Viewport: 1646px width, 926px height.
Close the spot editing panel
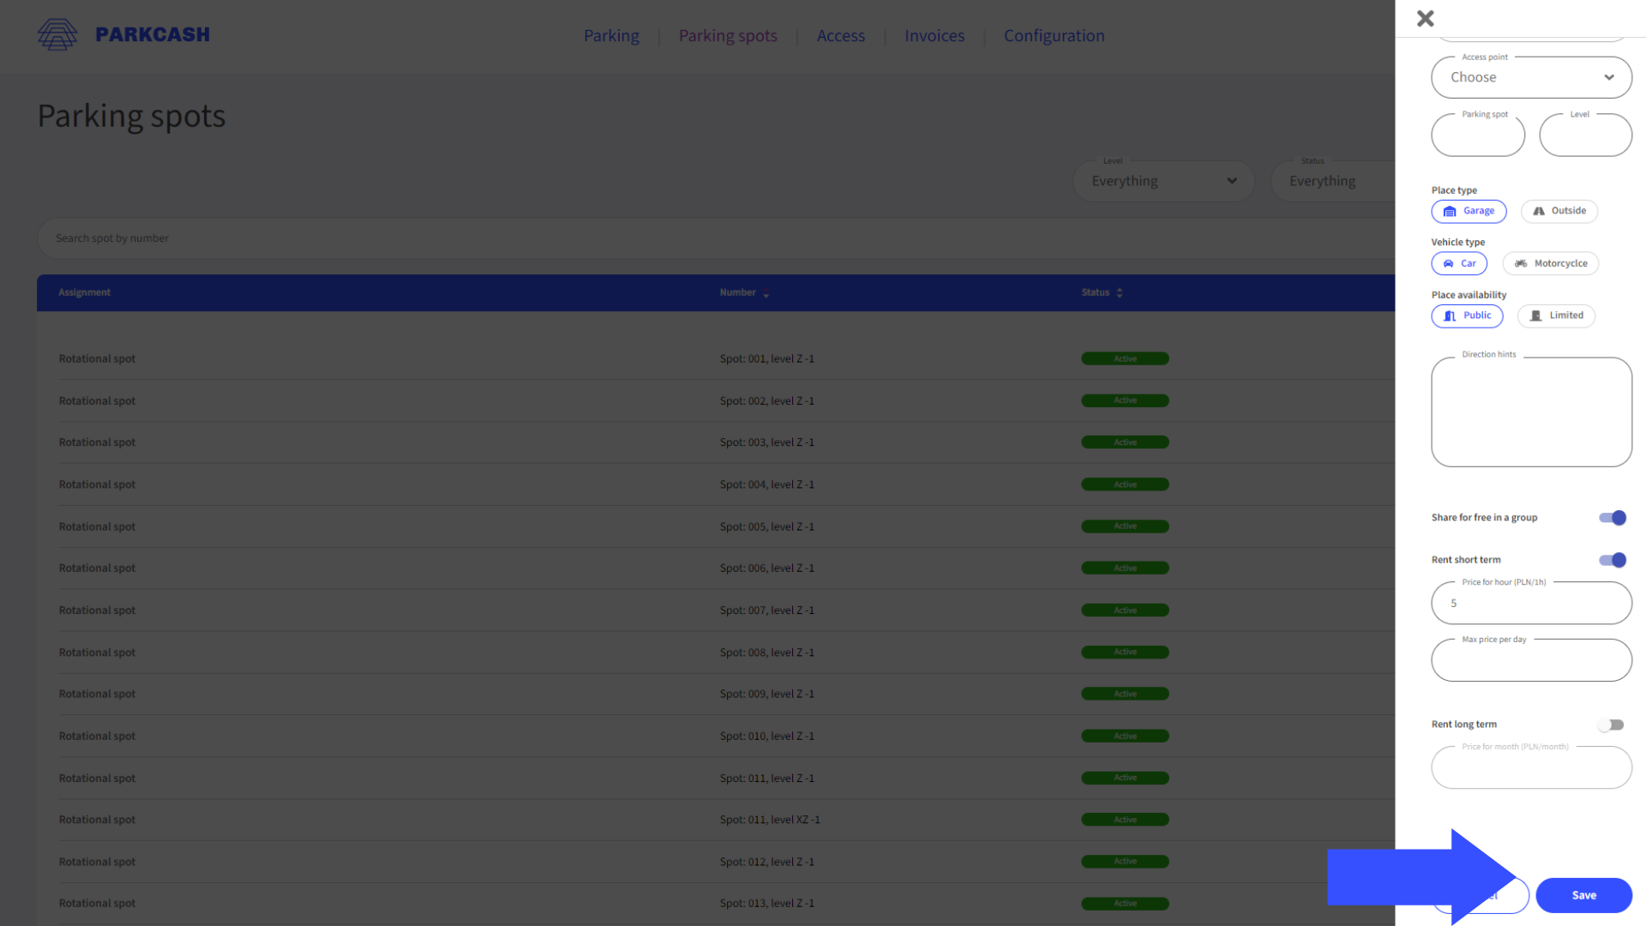pyautogui.click(x=1425, y=18)
